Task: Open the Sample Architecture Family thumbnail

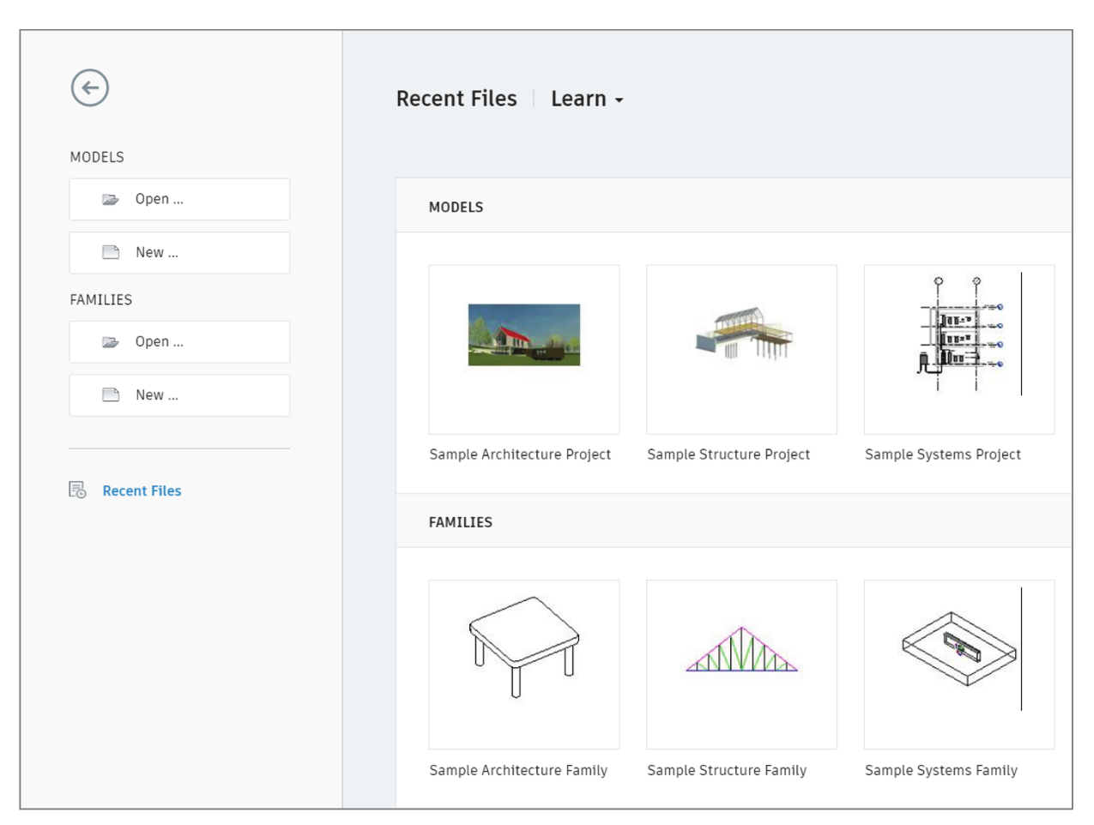Action: [524, 663]
